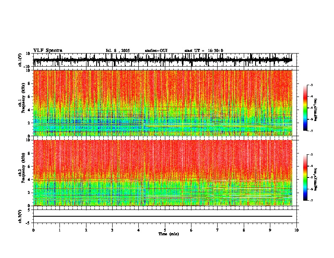Image resolution: width=334 pixels, height=258 pixels.
Task: Click the "-7" label below ch.1 colorbar
Action: (311, 131)
